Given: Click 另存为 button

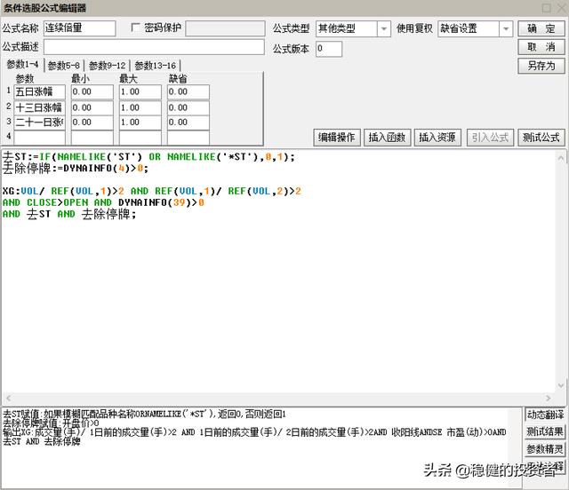Looking at the screenshot, I should pos(541,66).
